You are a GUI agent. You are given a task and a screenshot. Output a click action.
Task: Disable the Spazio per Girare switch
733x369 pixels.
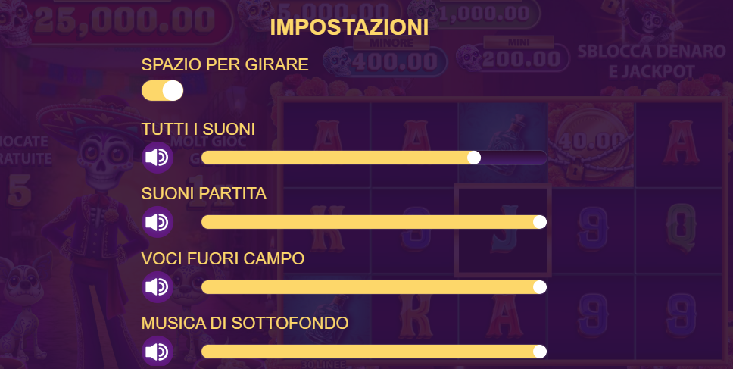click(x=162, y=91)
